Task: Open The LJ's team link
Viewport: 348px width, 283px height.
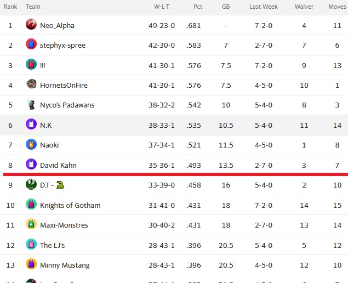Action: click(53, 245)
